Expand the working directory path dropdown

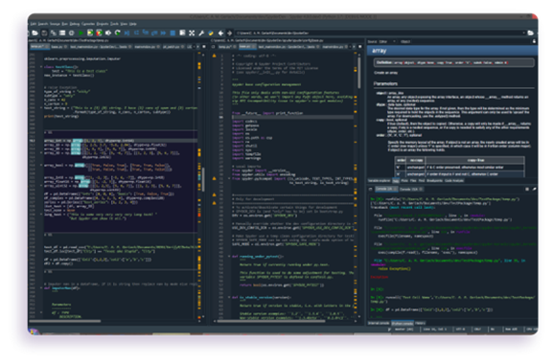tap(523, 33)
